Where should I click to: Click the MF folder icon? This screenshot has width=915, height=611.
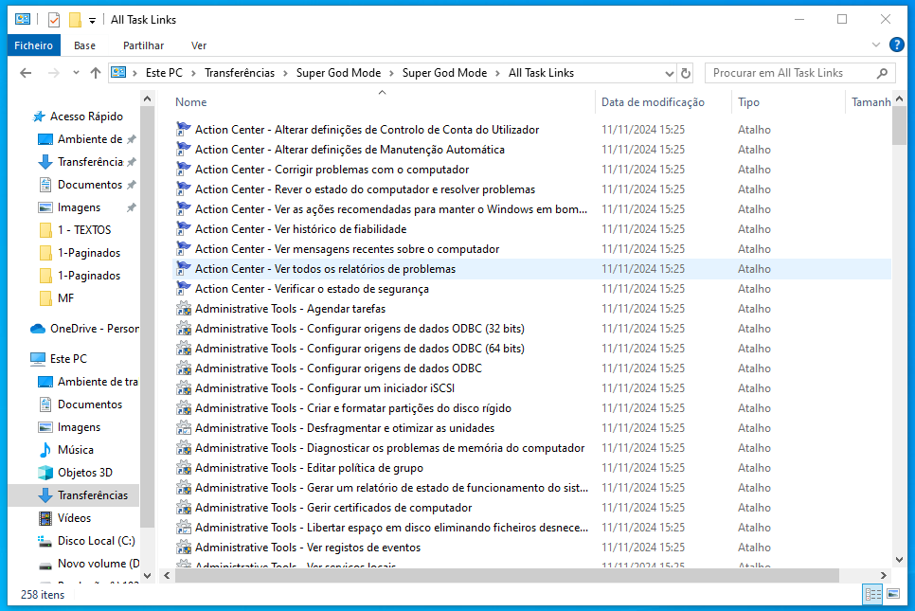click(45, 298)
